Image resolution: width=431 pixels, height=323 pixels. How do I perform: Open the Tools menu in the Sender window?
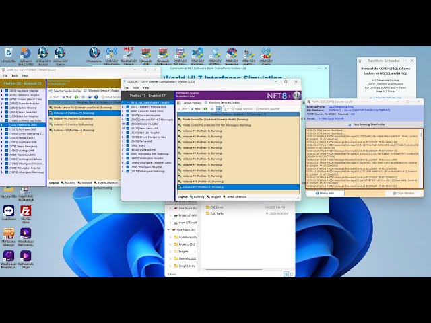[x=15, y=75]
